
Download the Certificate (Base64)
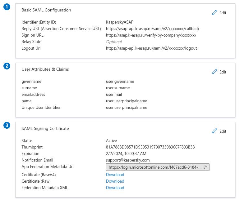pos(115,175)
